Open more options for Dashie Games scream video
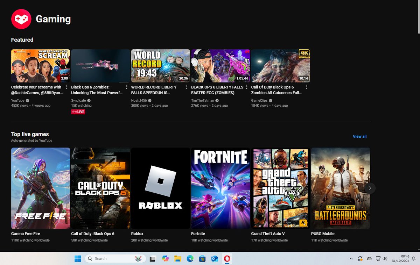This screenshot has width=420, height=265. point(66,87)
